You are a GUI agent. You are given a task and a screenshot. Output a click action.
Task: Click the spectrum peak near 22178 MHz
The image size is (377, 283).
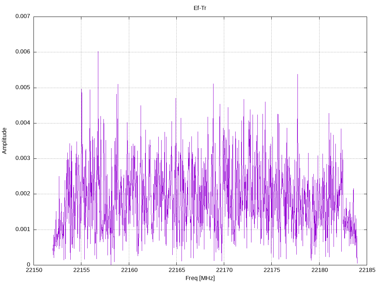coord(297,75)
